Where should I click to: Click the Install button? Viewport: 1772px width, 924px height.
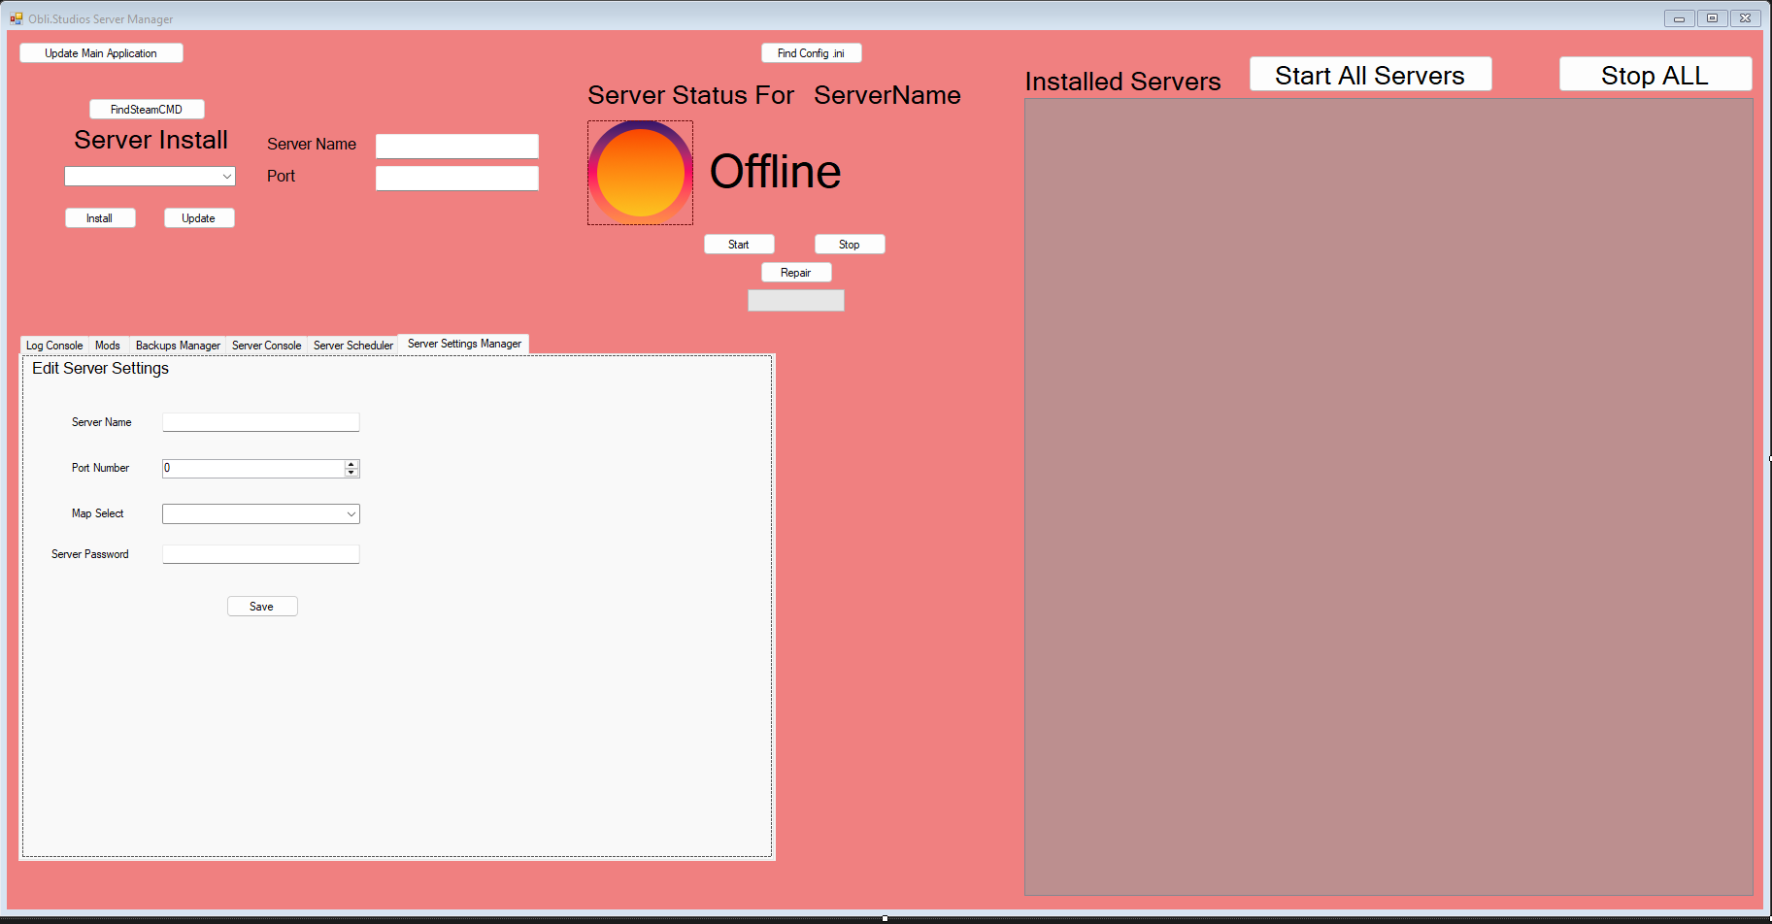[100, 218]
